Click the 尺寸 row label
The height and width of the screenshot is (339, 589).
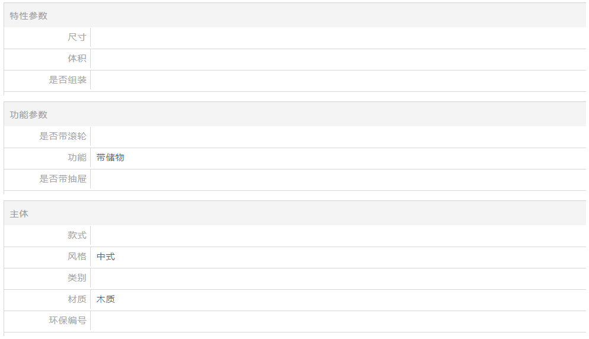pyautogui.click(x=77, y=37)
